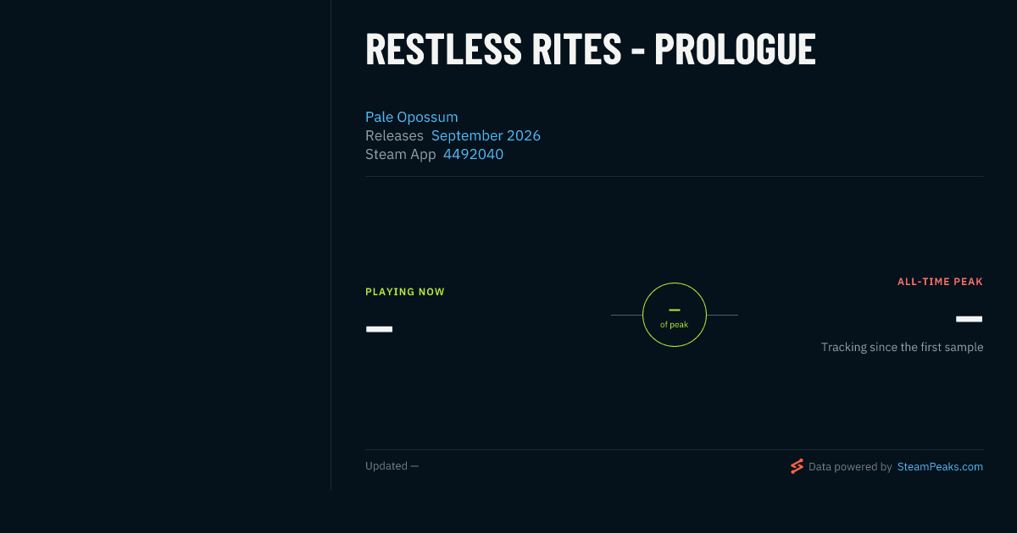The image size is (1017, 533).
Task: Click the 'of peak' text in circle
Action: point(675,325)
